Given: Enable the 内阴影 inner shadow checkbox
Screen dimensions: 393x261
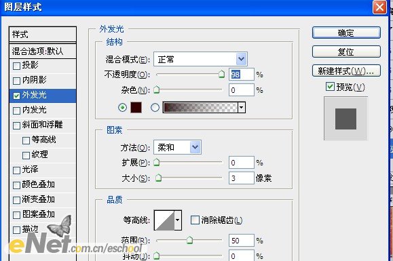Looking at the screenshot, I should (16, 81).
